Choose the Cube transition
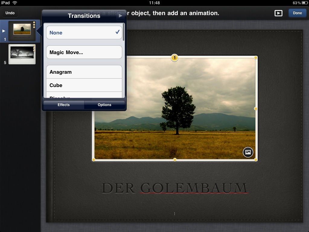The image size is (309, 232). (84, 85)
